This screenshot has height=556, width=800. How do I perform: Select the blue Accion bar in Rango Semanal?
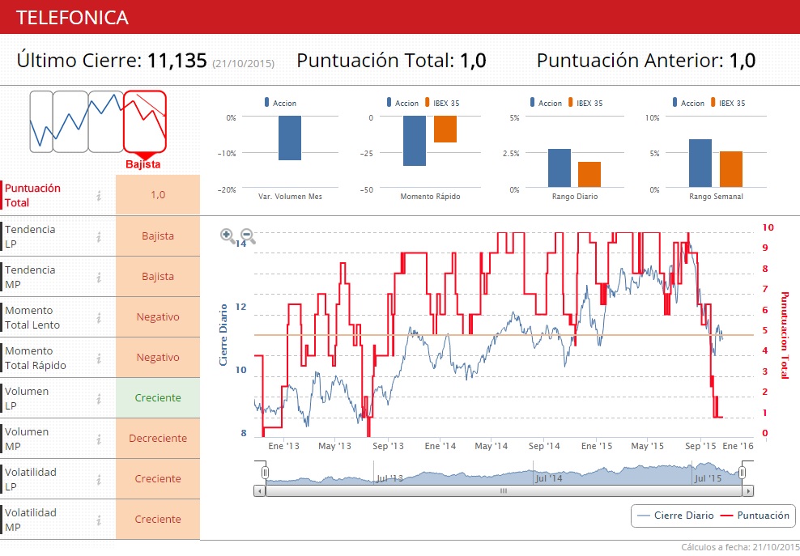click(700, 163)
